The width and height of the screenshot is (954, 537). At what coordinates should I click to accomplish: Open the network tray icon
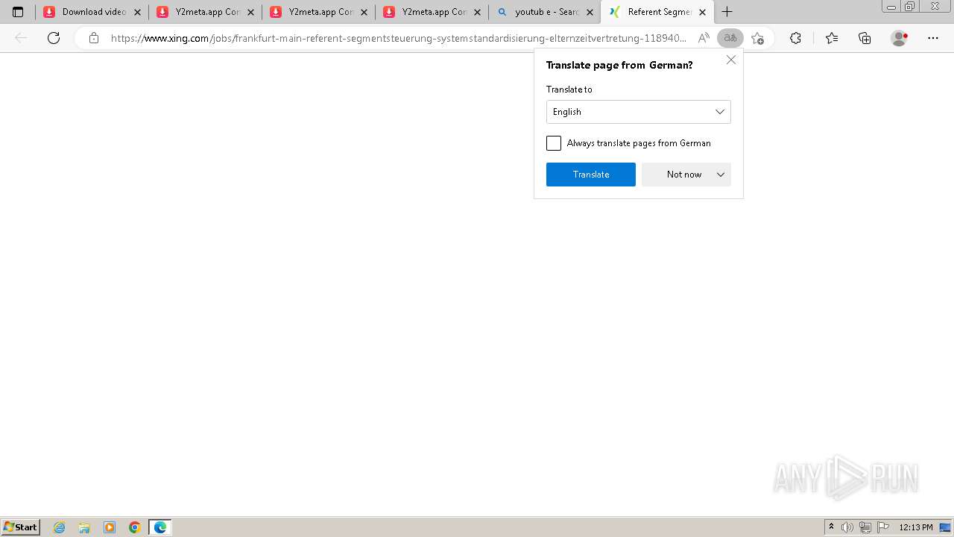tap(865, 527)
